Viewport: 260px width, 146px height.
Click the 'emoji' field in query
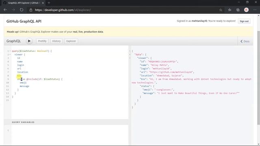point(23,83)
